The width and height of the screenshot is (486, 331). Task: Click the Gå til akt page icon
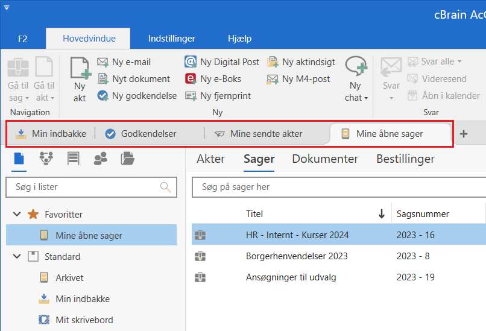pyautogui.click(x=43, y=66)
